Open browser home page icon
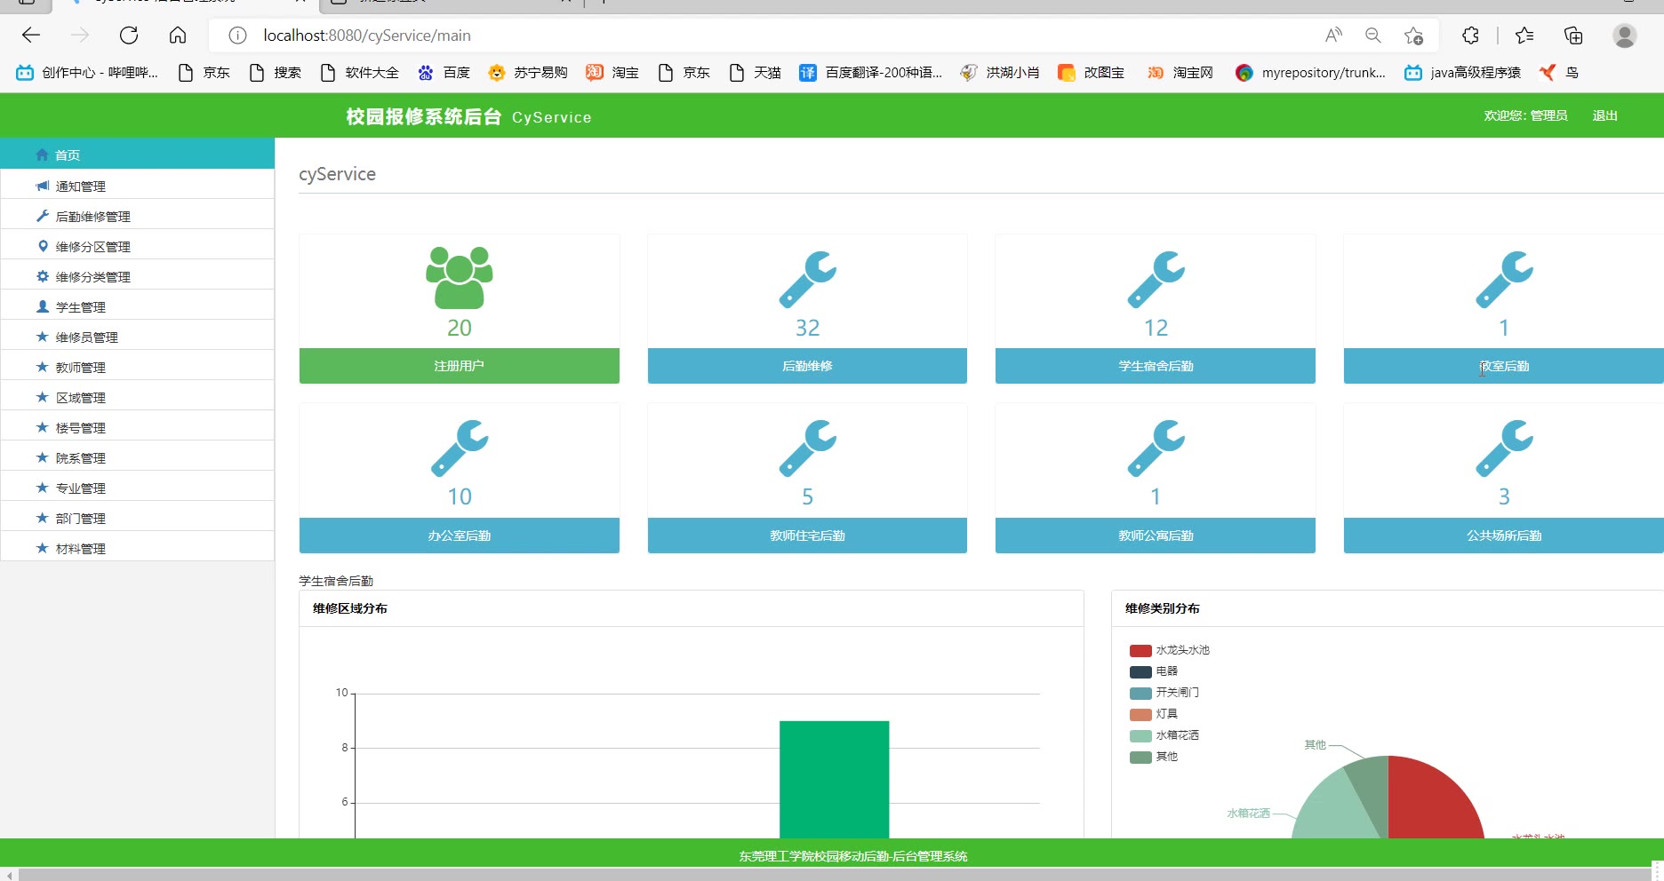This screenshot has height=881, width=1664. pyautogui.click(x=178, y=36)
